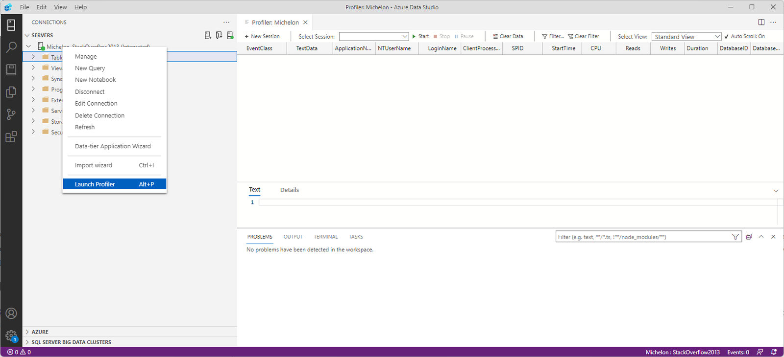Click the errors and warnings status indicator
Screen dimensions: 784x357
click(x=19, y=352)
